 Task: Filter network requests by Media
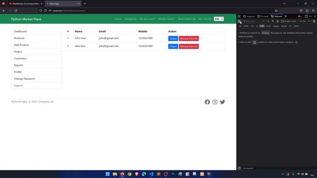284,26
